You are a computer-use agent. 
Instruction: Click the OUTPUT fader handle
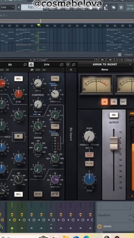click(114, 144)
